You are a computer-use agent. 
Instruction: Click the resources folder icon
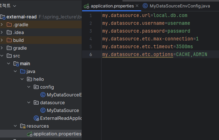(23, 126)
